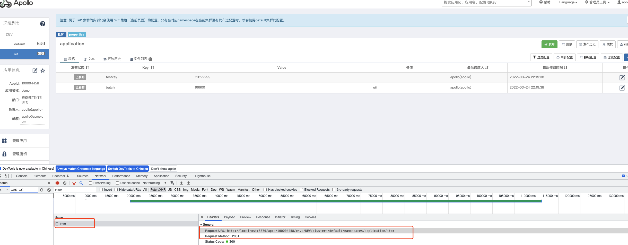The width and height of the screenshot is (628, 245).
Task: Click the help question mark beside 环境列表
Action: (43, 24)
